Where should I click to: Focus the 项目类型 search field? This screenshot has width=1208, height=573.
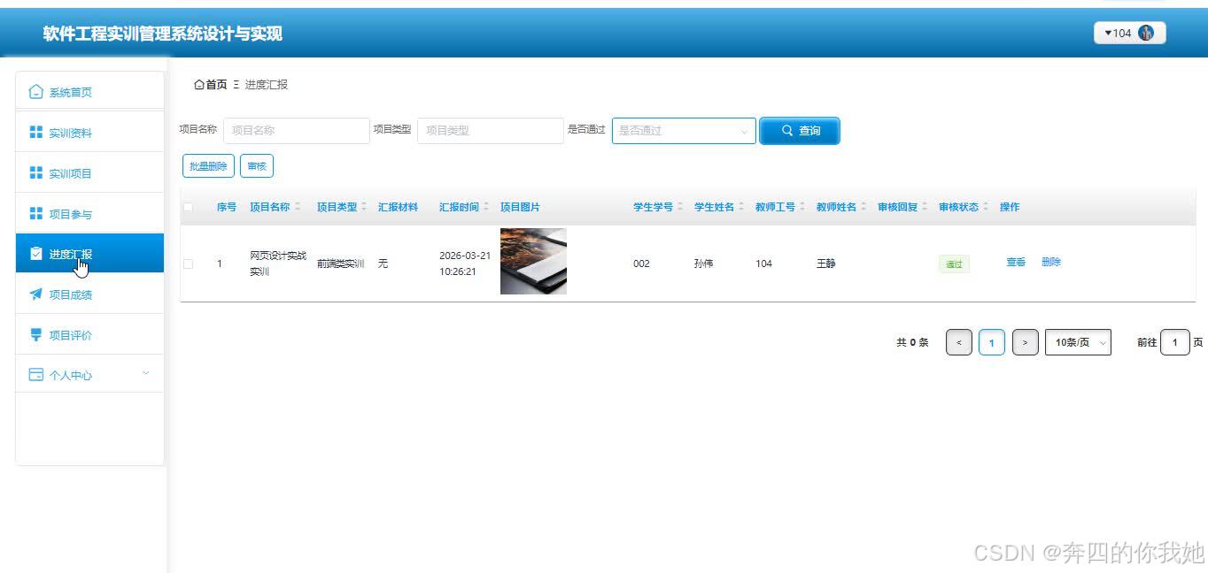pyautogui.click(x=491, y=131)
